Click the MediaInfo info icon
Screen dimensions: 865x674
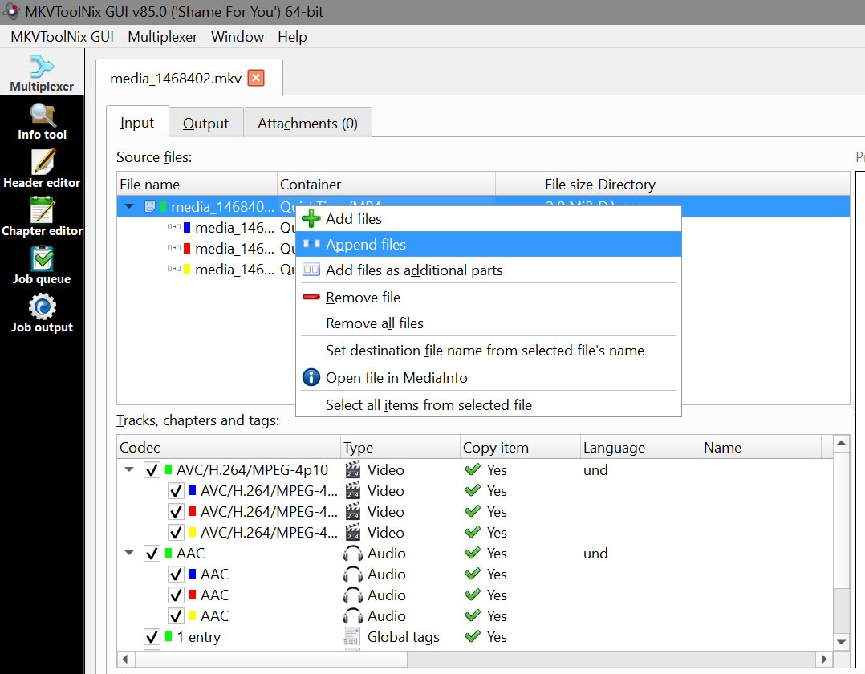click(x=311, y=377)
